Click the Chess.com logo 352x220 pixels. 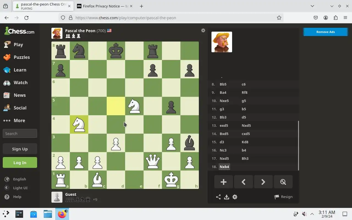[19, 31]
